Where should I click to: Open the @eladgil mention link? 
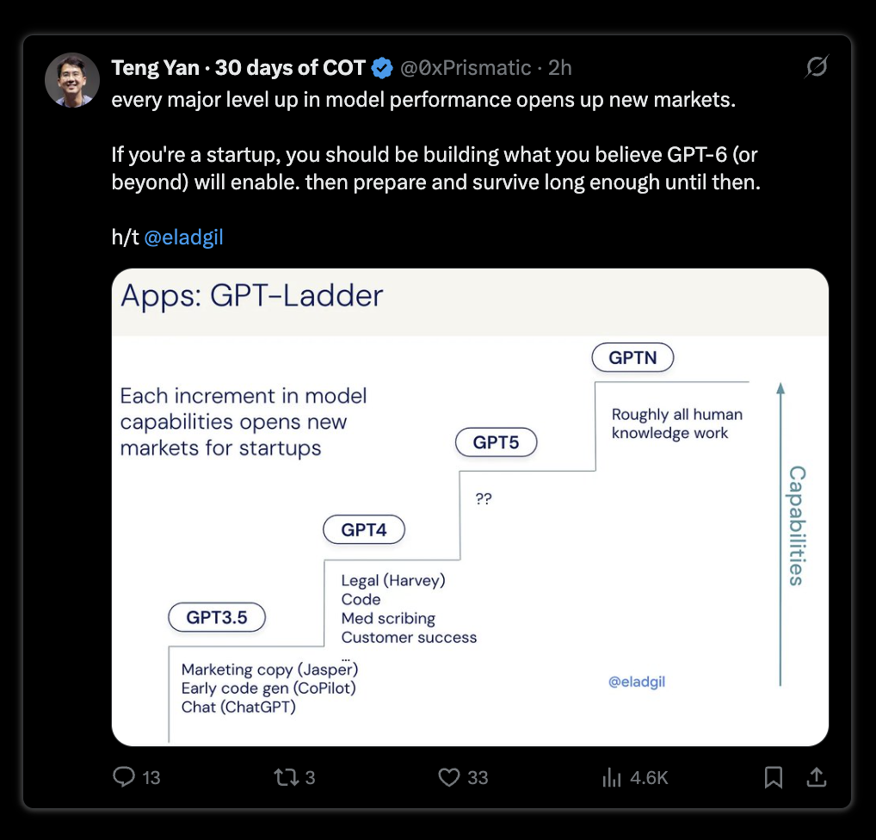coord(184,237)
